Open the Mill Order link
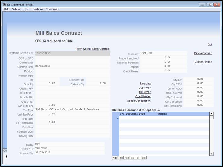This screenshot has width=223, height=167. click(145, 92)
